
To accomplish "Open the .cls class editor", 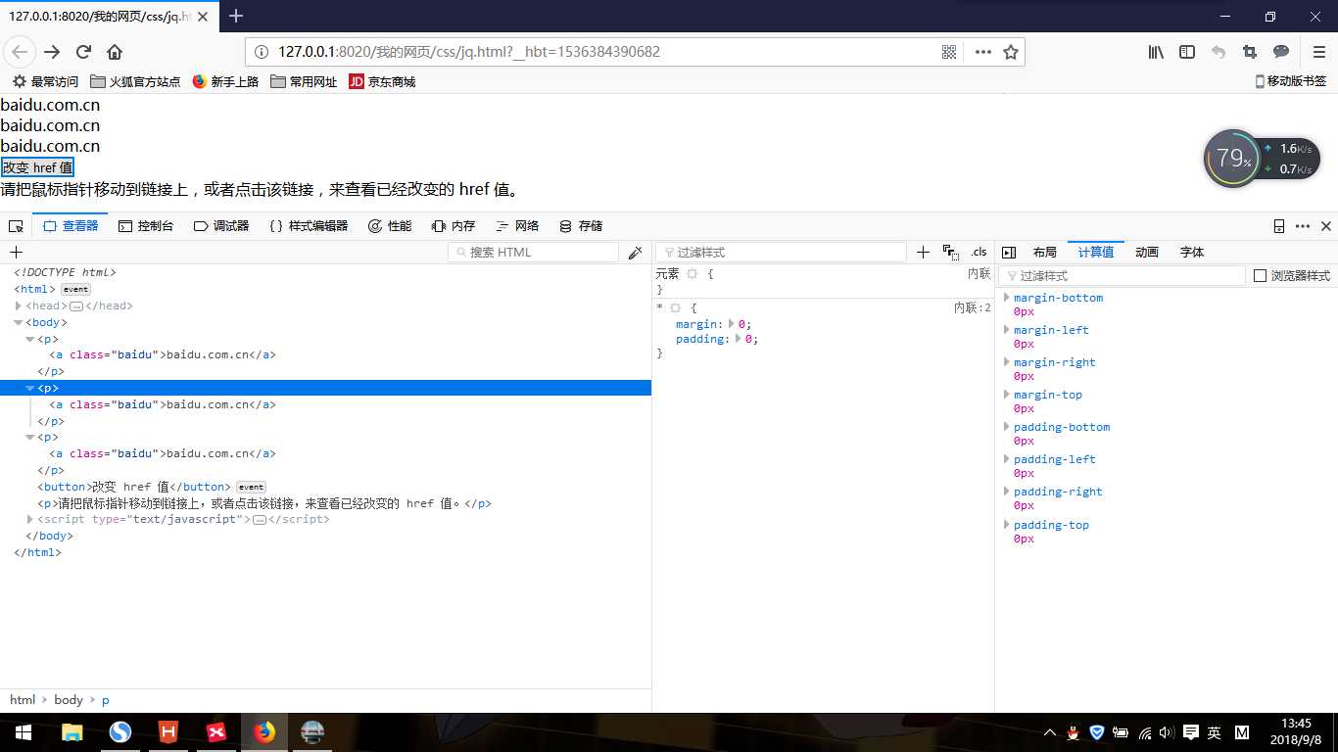I will (x=979, y=253).
